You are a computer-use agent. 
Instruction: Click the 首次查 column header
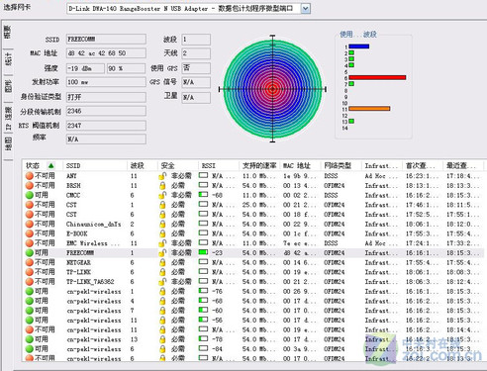tap(420, 165)
